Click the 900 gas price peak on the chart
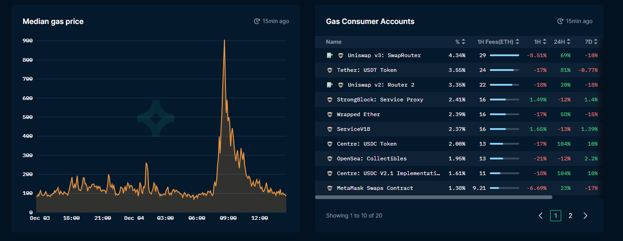The height and width of the screenshot is (241, 623). point(224,41)
